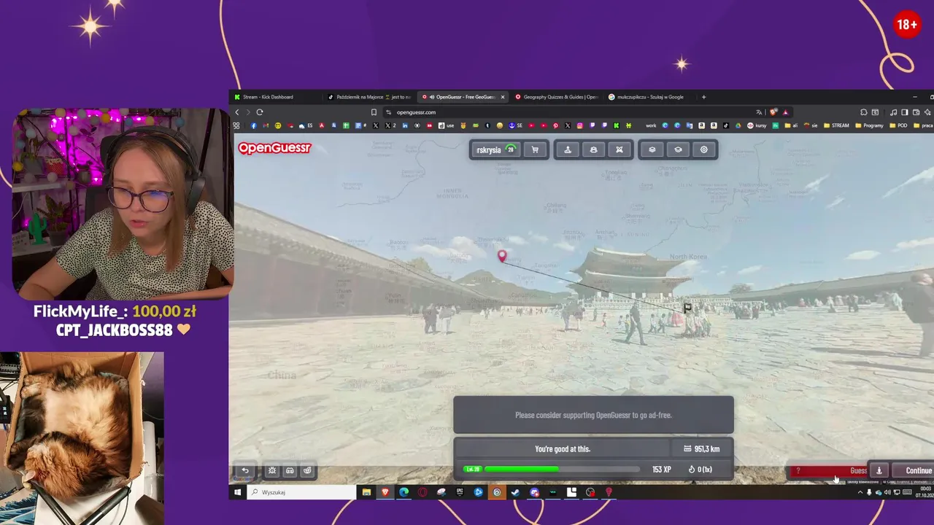This screenshot has width=934, height=525.
Task: Click the music note icon in browser toolbar
Action: click(x=893, y=112)
